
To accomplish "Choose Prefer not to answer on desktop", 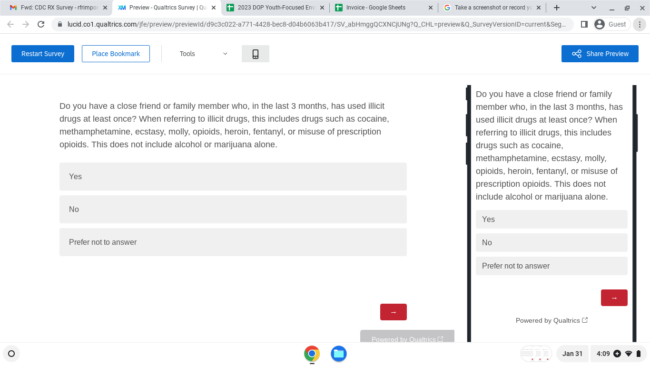I will pos(233,242).
